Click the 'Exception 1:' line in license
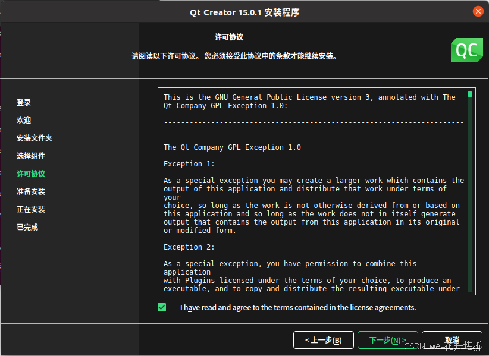The width and height of the screenshot is (489, 356). pyautogui.click(x=189, y=164)
